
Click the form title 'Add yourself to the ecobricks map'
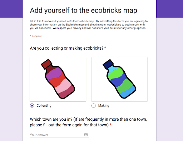tap(84, 10)
